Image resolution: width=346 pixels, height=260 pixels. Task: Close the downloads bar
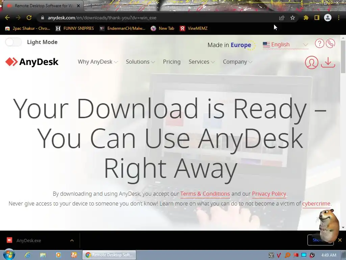pos(340,240)
